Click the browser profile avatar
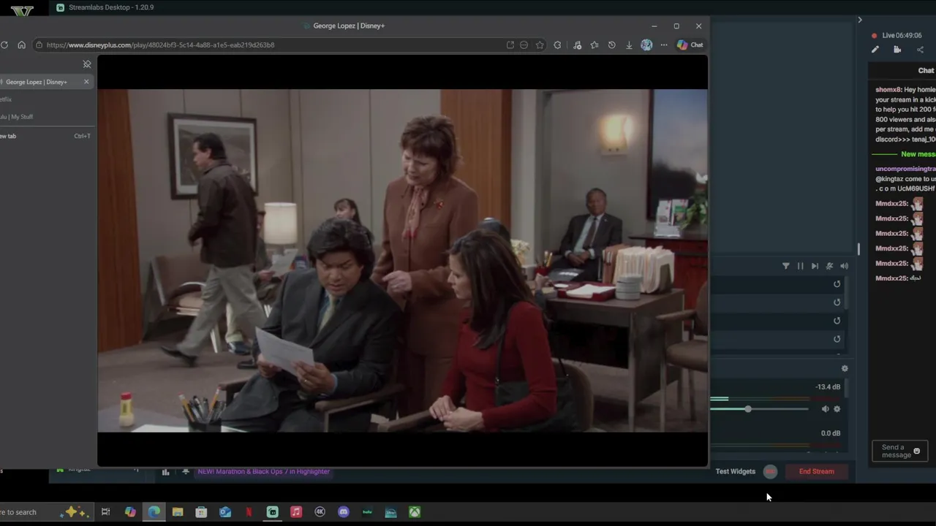Image resolution: width=936 pixels, height=526 pixels. pos(646,45)
